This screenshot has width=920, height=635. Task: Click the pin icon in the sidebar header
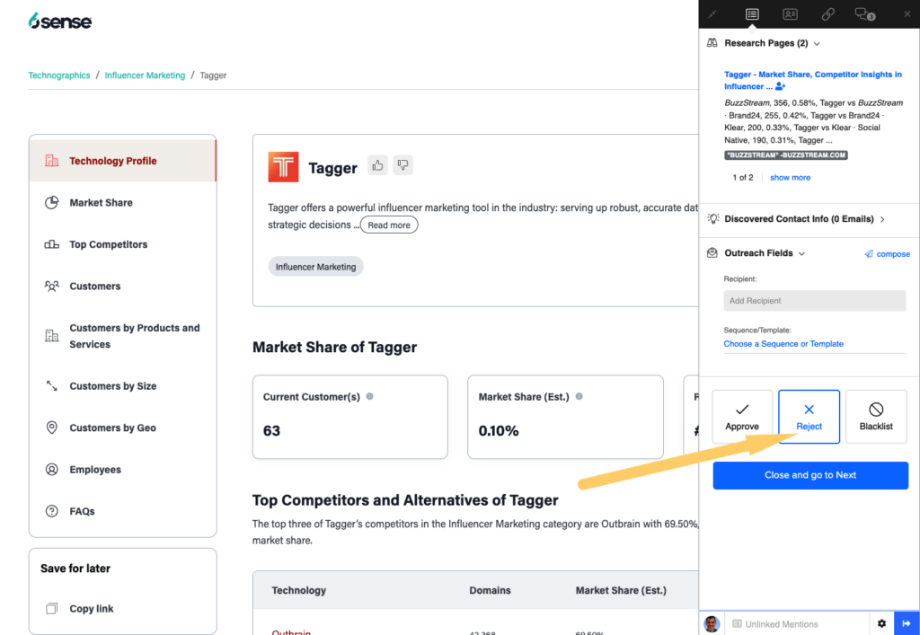click(x=713, y=14)
